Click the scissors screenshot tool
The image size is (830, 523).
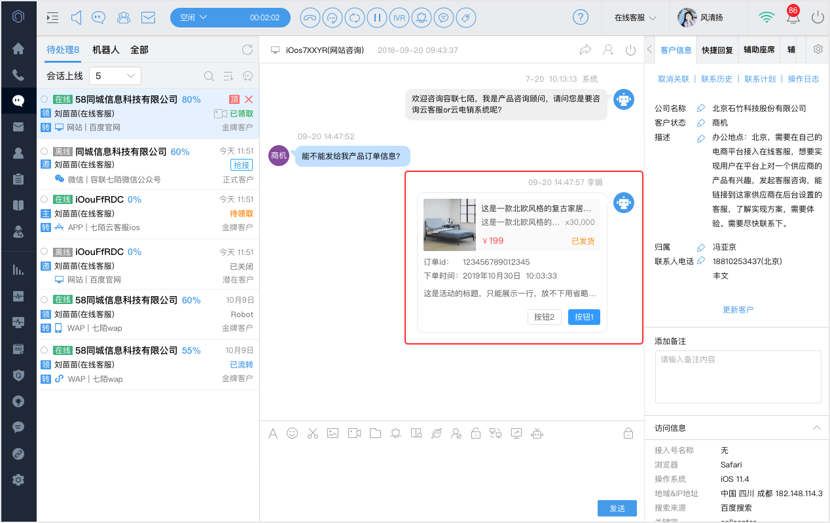click(x=312, y=433)
